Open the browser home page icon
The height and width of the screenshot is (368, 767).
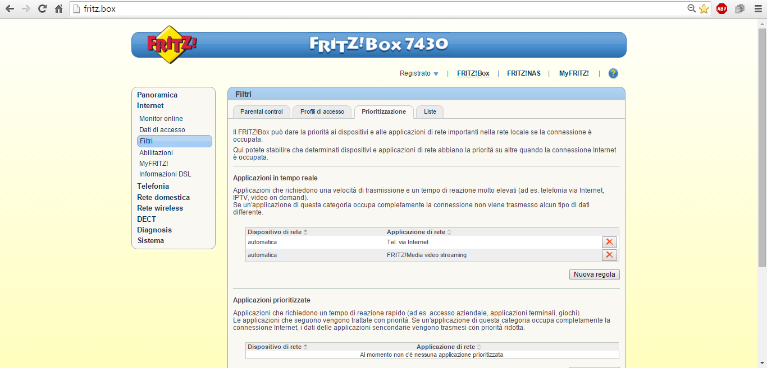coord(58,9)
